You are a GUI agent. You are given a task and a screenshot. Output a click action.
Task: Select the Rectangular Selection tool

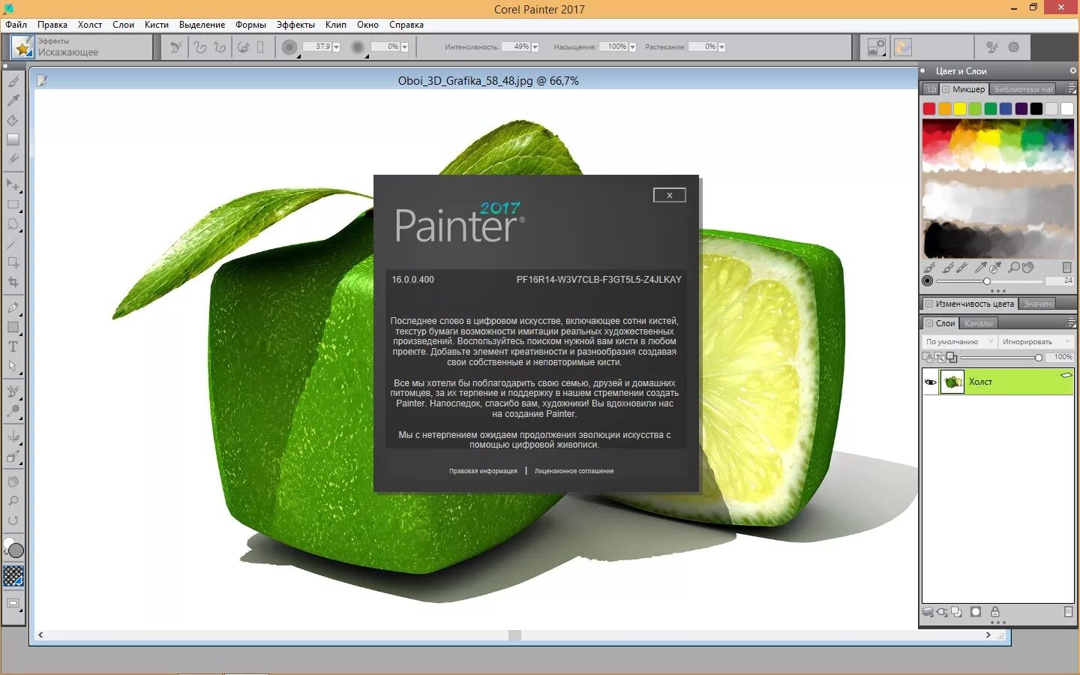(x=13, y=204)
